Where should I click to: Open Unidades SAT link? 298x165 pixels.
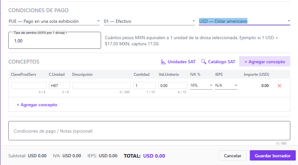pos(178,62)
